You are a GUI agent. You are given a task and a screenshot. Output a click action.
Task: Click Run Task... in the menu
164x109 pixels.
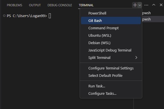[x=111, y=86]
